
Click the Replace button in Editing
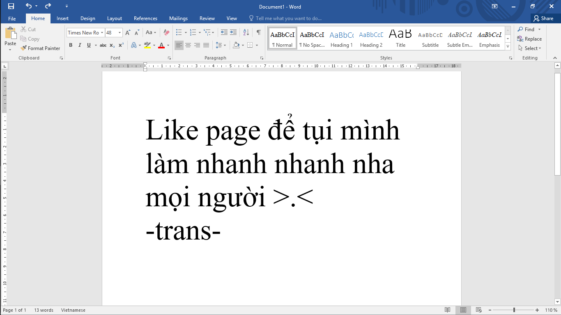coord(529,39)
